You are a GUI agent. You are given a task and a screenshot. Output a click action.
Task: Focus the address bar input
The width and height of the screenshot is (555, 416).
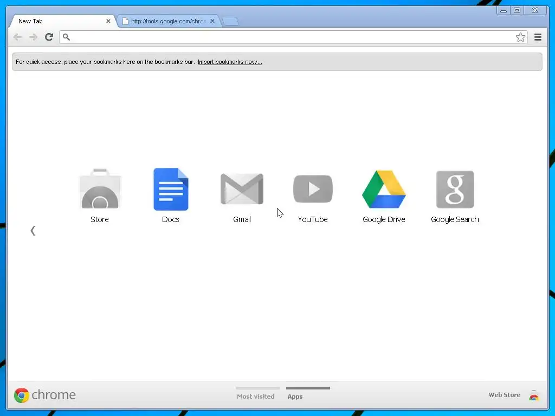coord(292,37)
